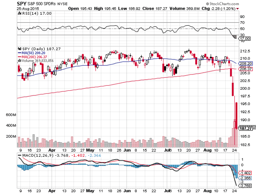Click the red -1.402 value in MACD legend

(78, 156)
